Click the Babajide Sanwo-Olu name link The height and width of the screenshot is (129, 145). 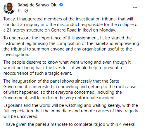click(37, 5)
